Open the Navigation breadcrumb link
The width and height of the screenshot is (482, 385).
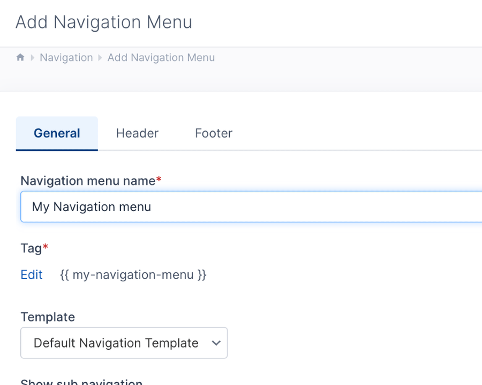pyautogui.click(x=66, y=57)
